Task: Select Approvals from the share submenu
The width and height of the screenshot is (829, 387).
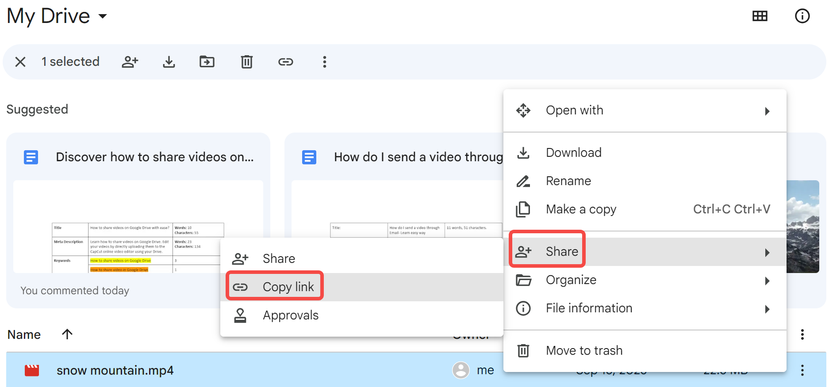Action: click(290, 315)
